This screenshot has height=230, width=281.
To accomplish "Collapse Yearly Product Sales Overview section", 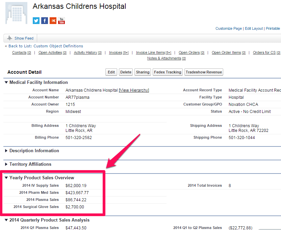I will pyautogui.click(x=6, y=178).
